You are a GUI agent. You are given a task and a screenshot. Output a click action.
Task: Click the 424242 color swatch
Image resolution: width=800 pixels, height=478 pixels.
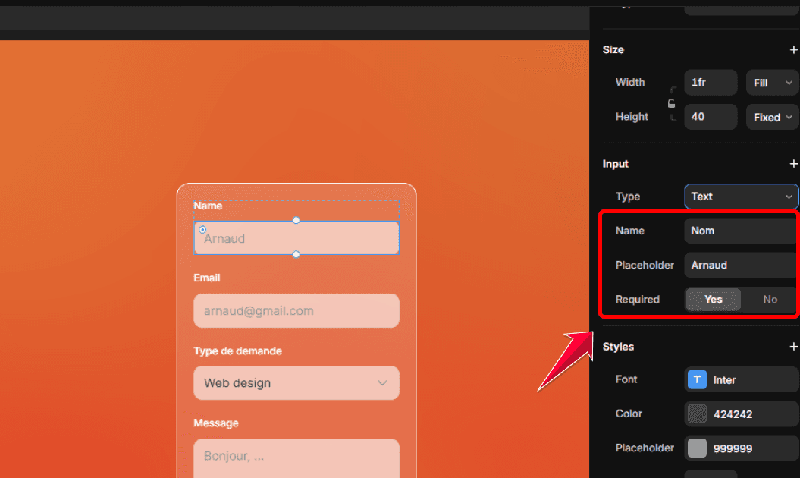tap(696, 414)
